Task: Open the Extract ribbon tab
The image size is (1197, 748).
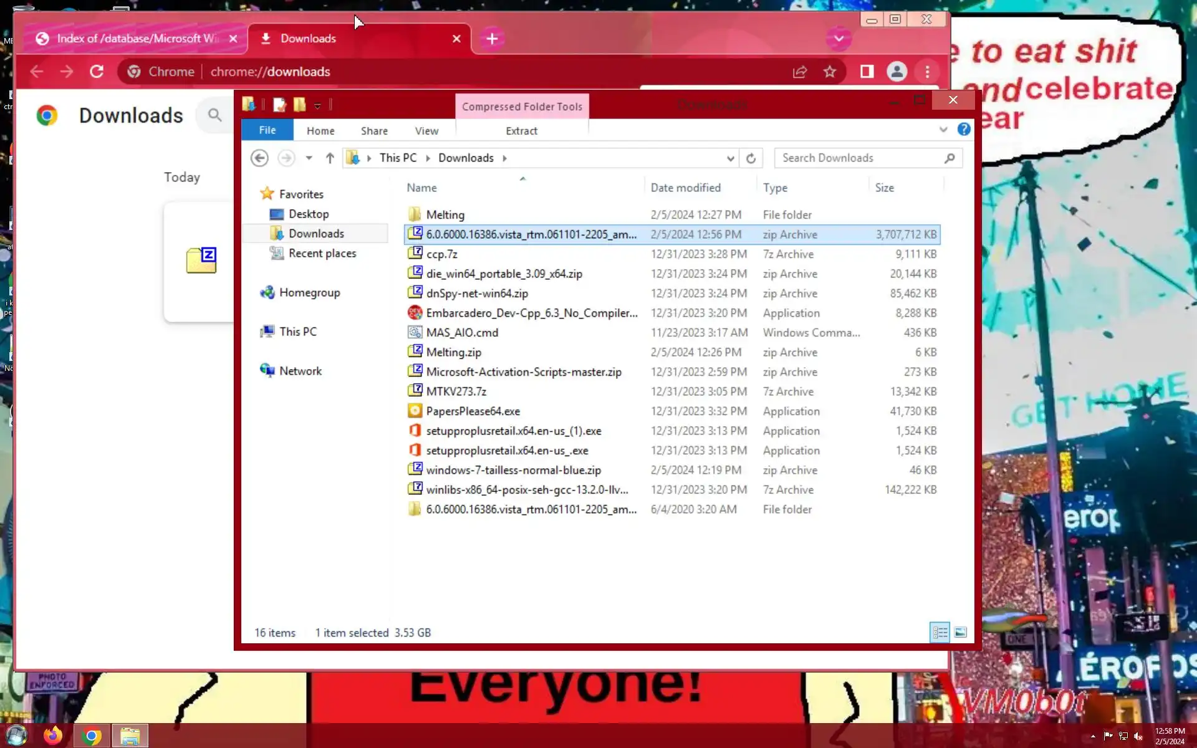Action: 521,131
